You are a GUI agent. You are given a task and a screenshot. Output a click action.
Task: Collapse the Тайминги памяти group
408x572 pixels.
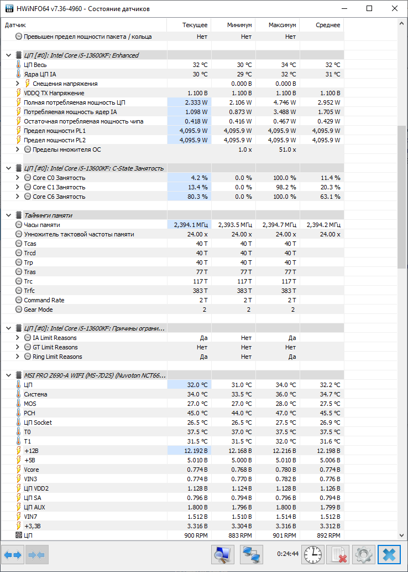8,215
